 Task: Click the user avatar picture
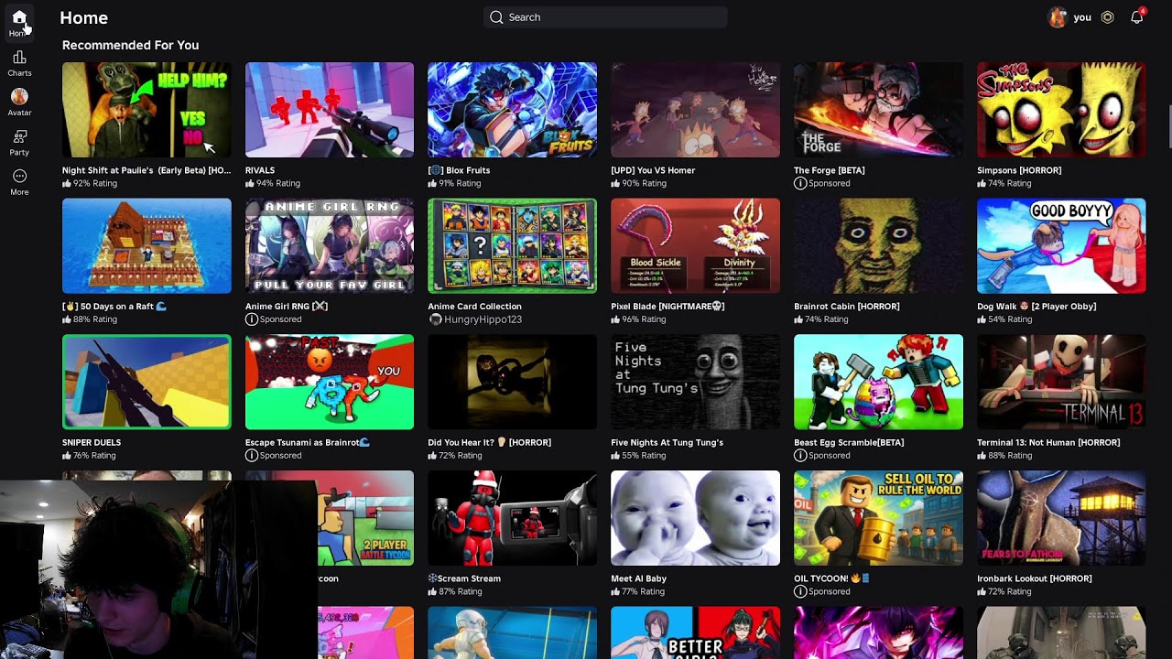click(1058, 17)
